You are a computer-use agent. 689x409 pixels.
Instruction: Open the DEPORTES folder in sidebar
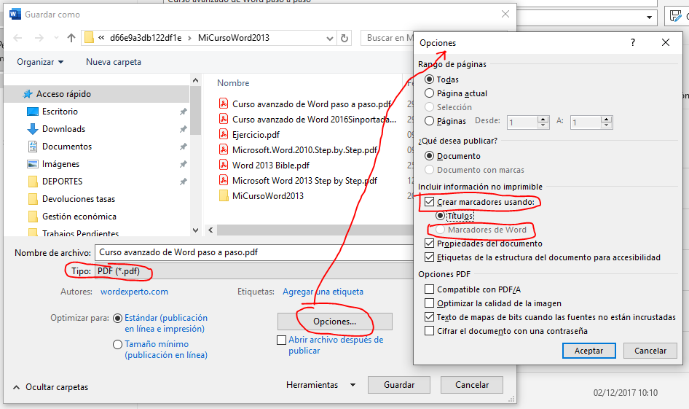62,182
